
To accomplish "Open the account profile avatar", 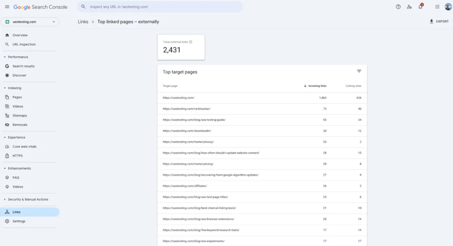I will click(x=448, y=6).
